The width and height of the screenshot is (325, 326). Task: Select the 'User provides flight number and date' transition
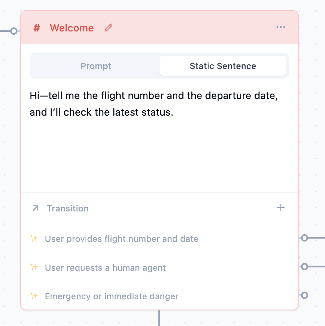click(x=121, y=239)
